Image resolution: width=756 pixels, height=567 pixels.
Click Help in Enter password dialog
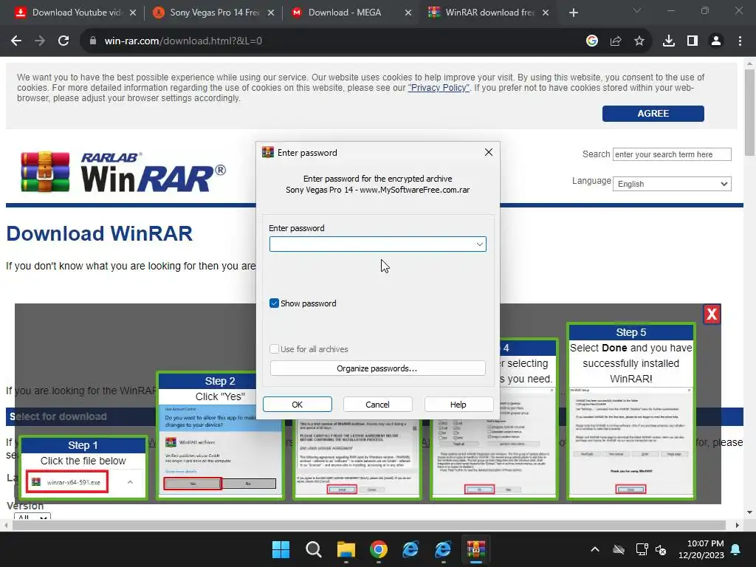pyautogui.click(x=458, y=405)
